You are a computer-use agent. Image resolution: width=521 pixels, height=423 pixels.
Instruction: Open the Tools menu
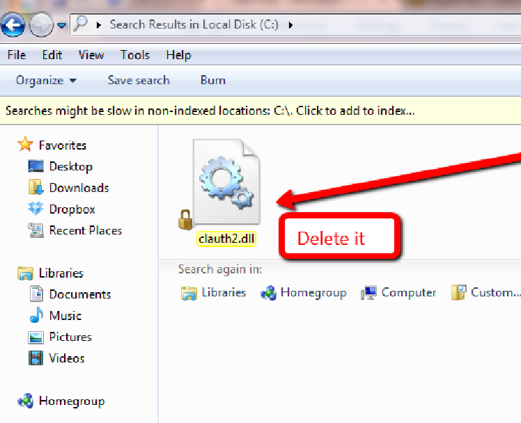[x=134, y=55]
